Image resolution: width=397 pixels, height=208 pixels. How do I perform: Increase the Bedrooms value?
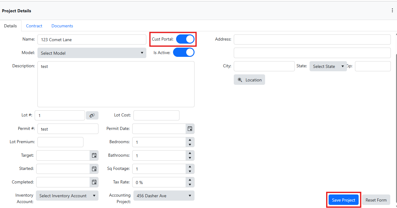click(190, 140)
